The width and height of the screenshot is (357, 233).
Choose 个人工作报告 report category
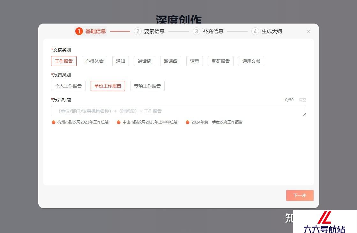(x=68, y=86)
